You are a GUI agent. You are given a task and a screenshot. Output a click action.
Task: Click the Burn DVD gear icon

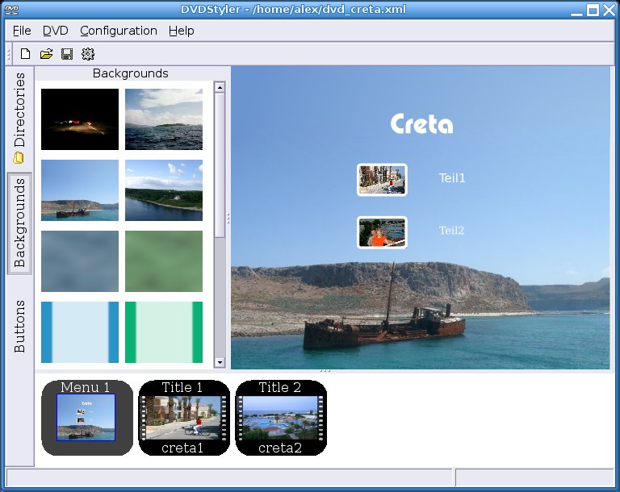point(88,54)
